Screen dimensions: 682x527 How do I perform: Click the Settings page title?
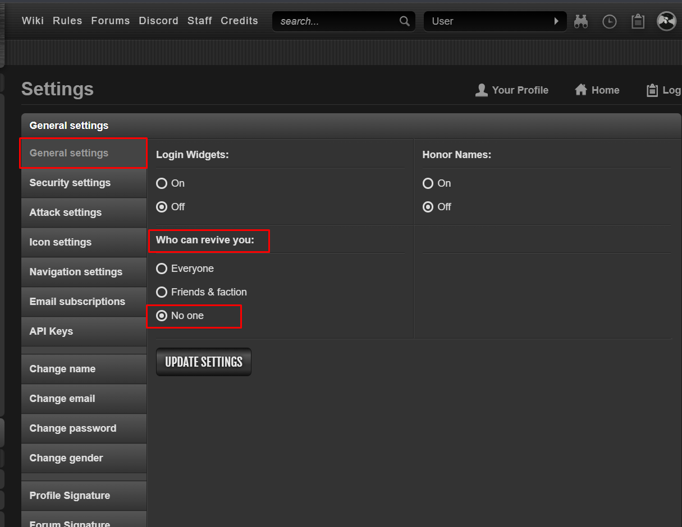click(x=57, y=89)
